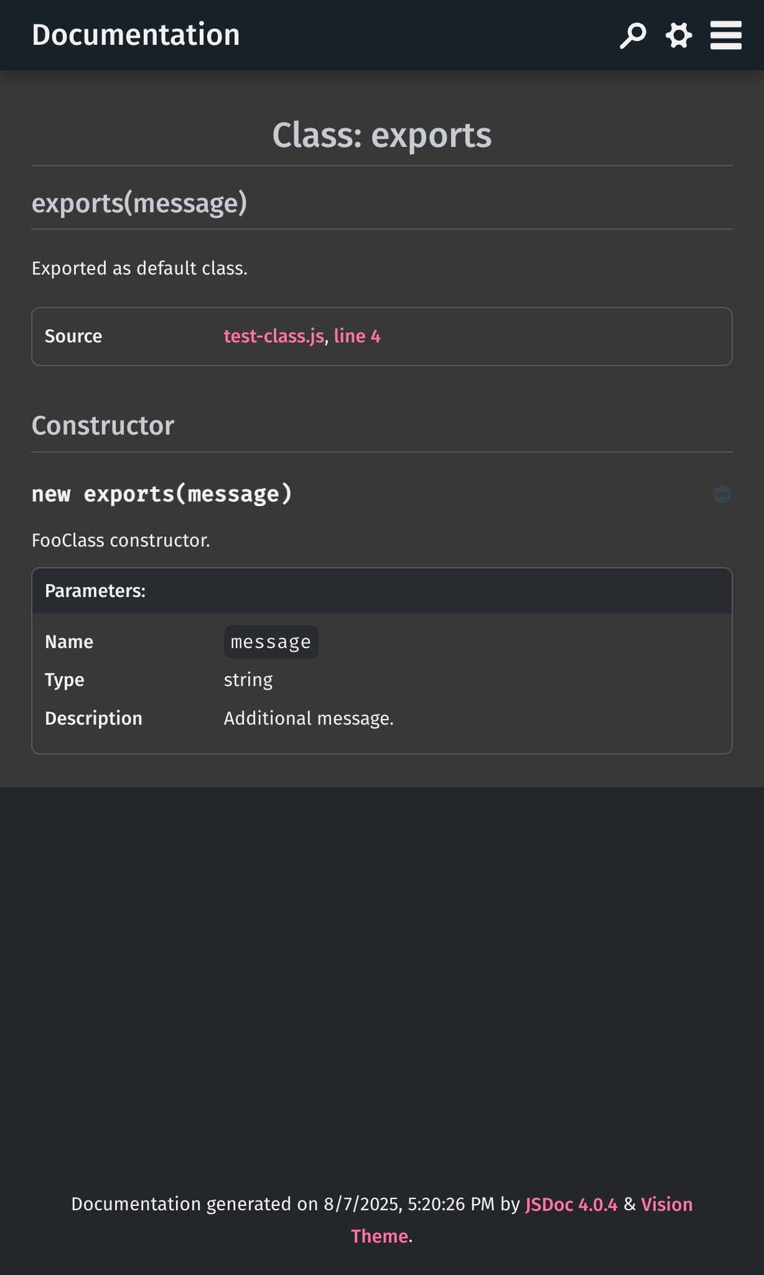The width and height of the screenshot is (764, 1275).
Task: Select the string type value
Action: tap(248, 680)
